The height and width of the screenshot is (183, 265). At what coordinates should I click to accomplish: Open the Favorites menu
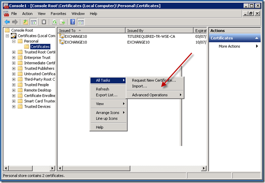coord(58,14)
